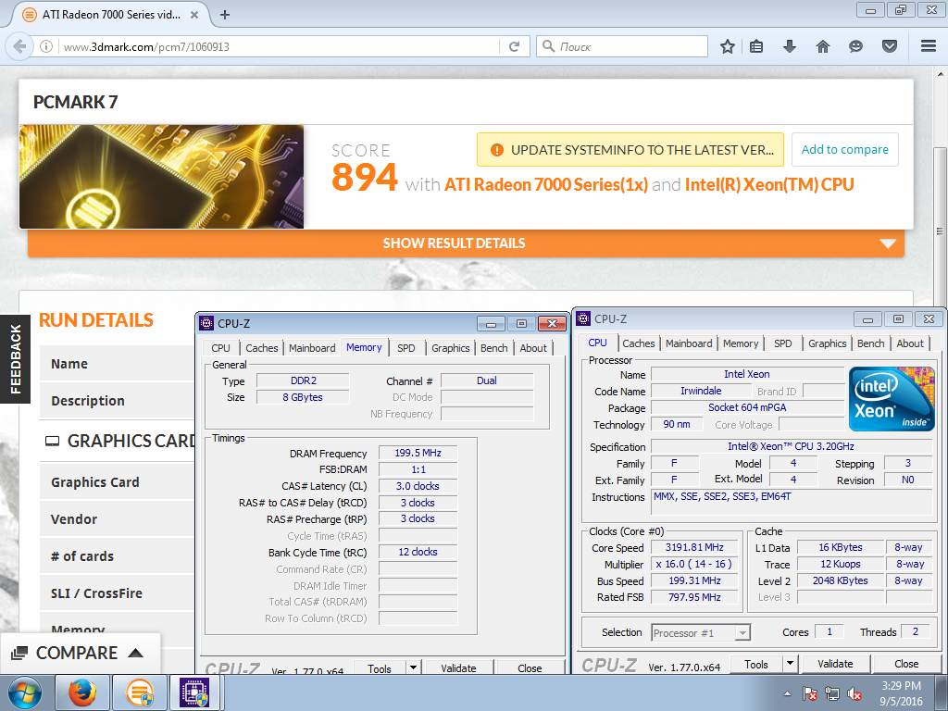Open Caches tab in right CPU-Z window

tap(639, 343)
